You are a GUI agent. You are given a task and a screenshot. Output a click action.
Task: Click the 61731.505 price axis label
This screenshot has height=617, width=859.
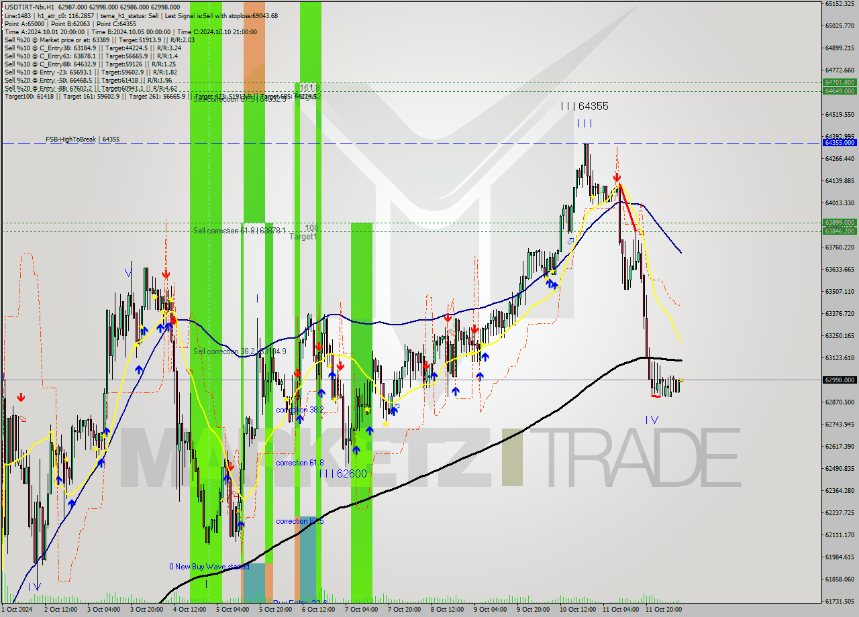click(x=840, y=601)
